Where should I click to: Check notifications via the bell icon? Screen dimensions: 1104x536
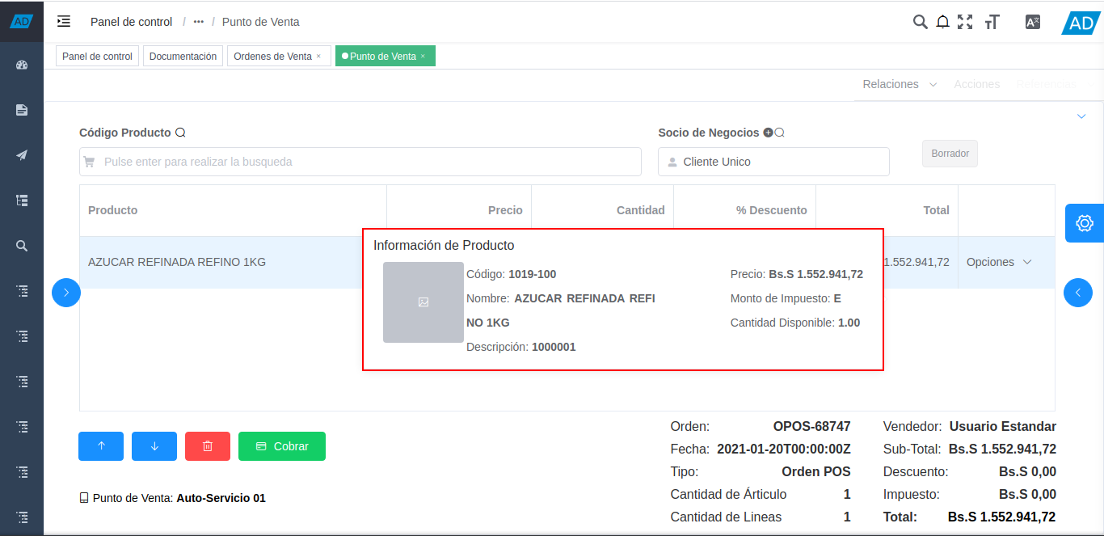coord(942,22)
